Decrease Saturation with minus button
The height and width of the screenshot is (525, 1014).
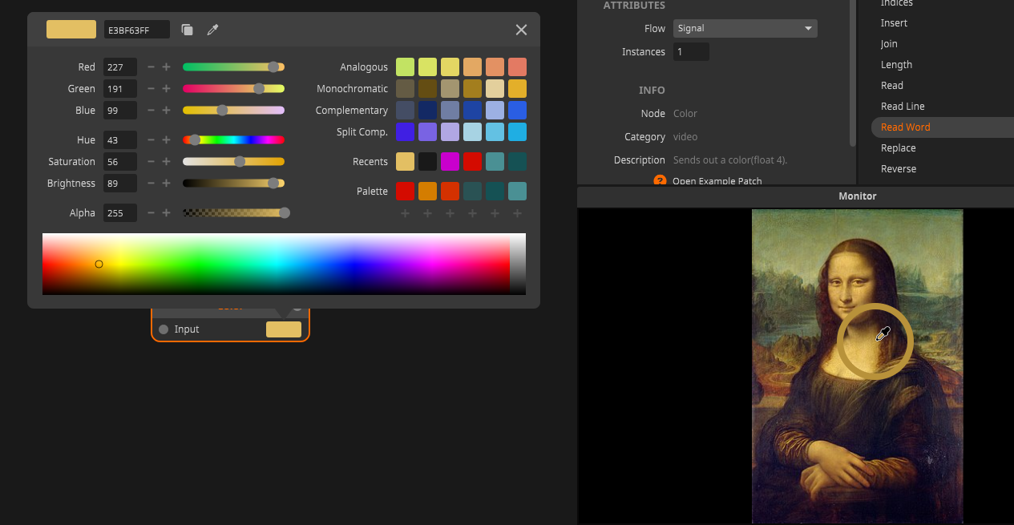tap(151, 162)
